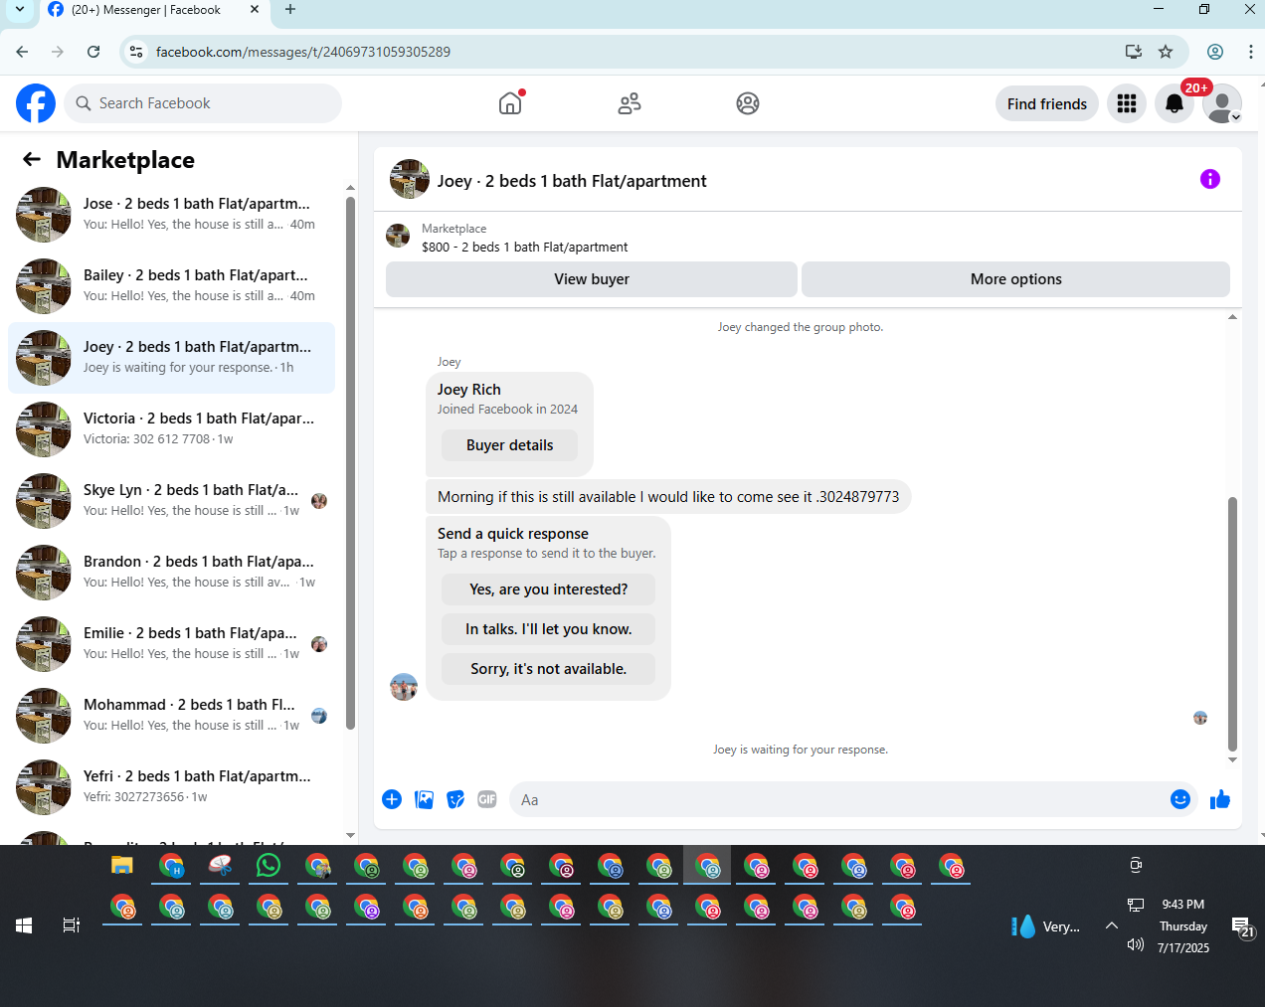Open Buyer details for Joey Rich
Viewport: 1265px width, 1007px height.
510,445
